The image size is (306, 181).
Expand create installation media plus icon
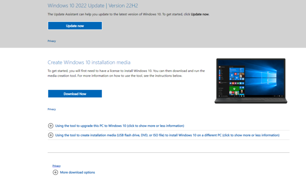51,135
